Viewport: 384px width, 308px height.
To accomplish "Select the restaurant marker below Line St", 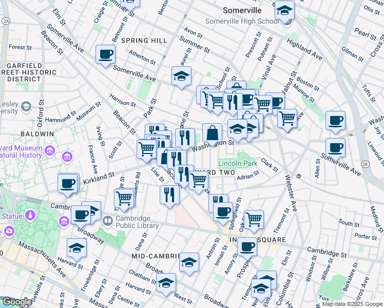I will coord(169,196).
